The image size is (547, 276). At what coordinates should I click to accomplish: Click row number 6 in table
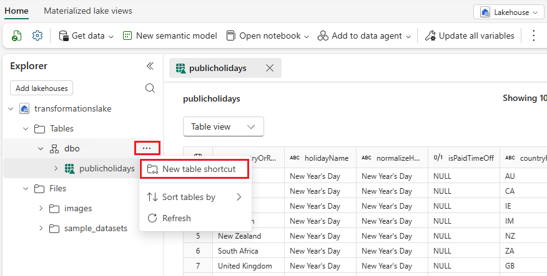click(x=198, y=251)
